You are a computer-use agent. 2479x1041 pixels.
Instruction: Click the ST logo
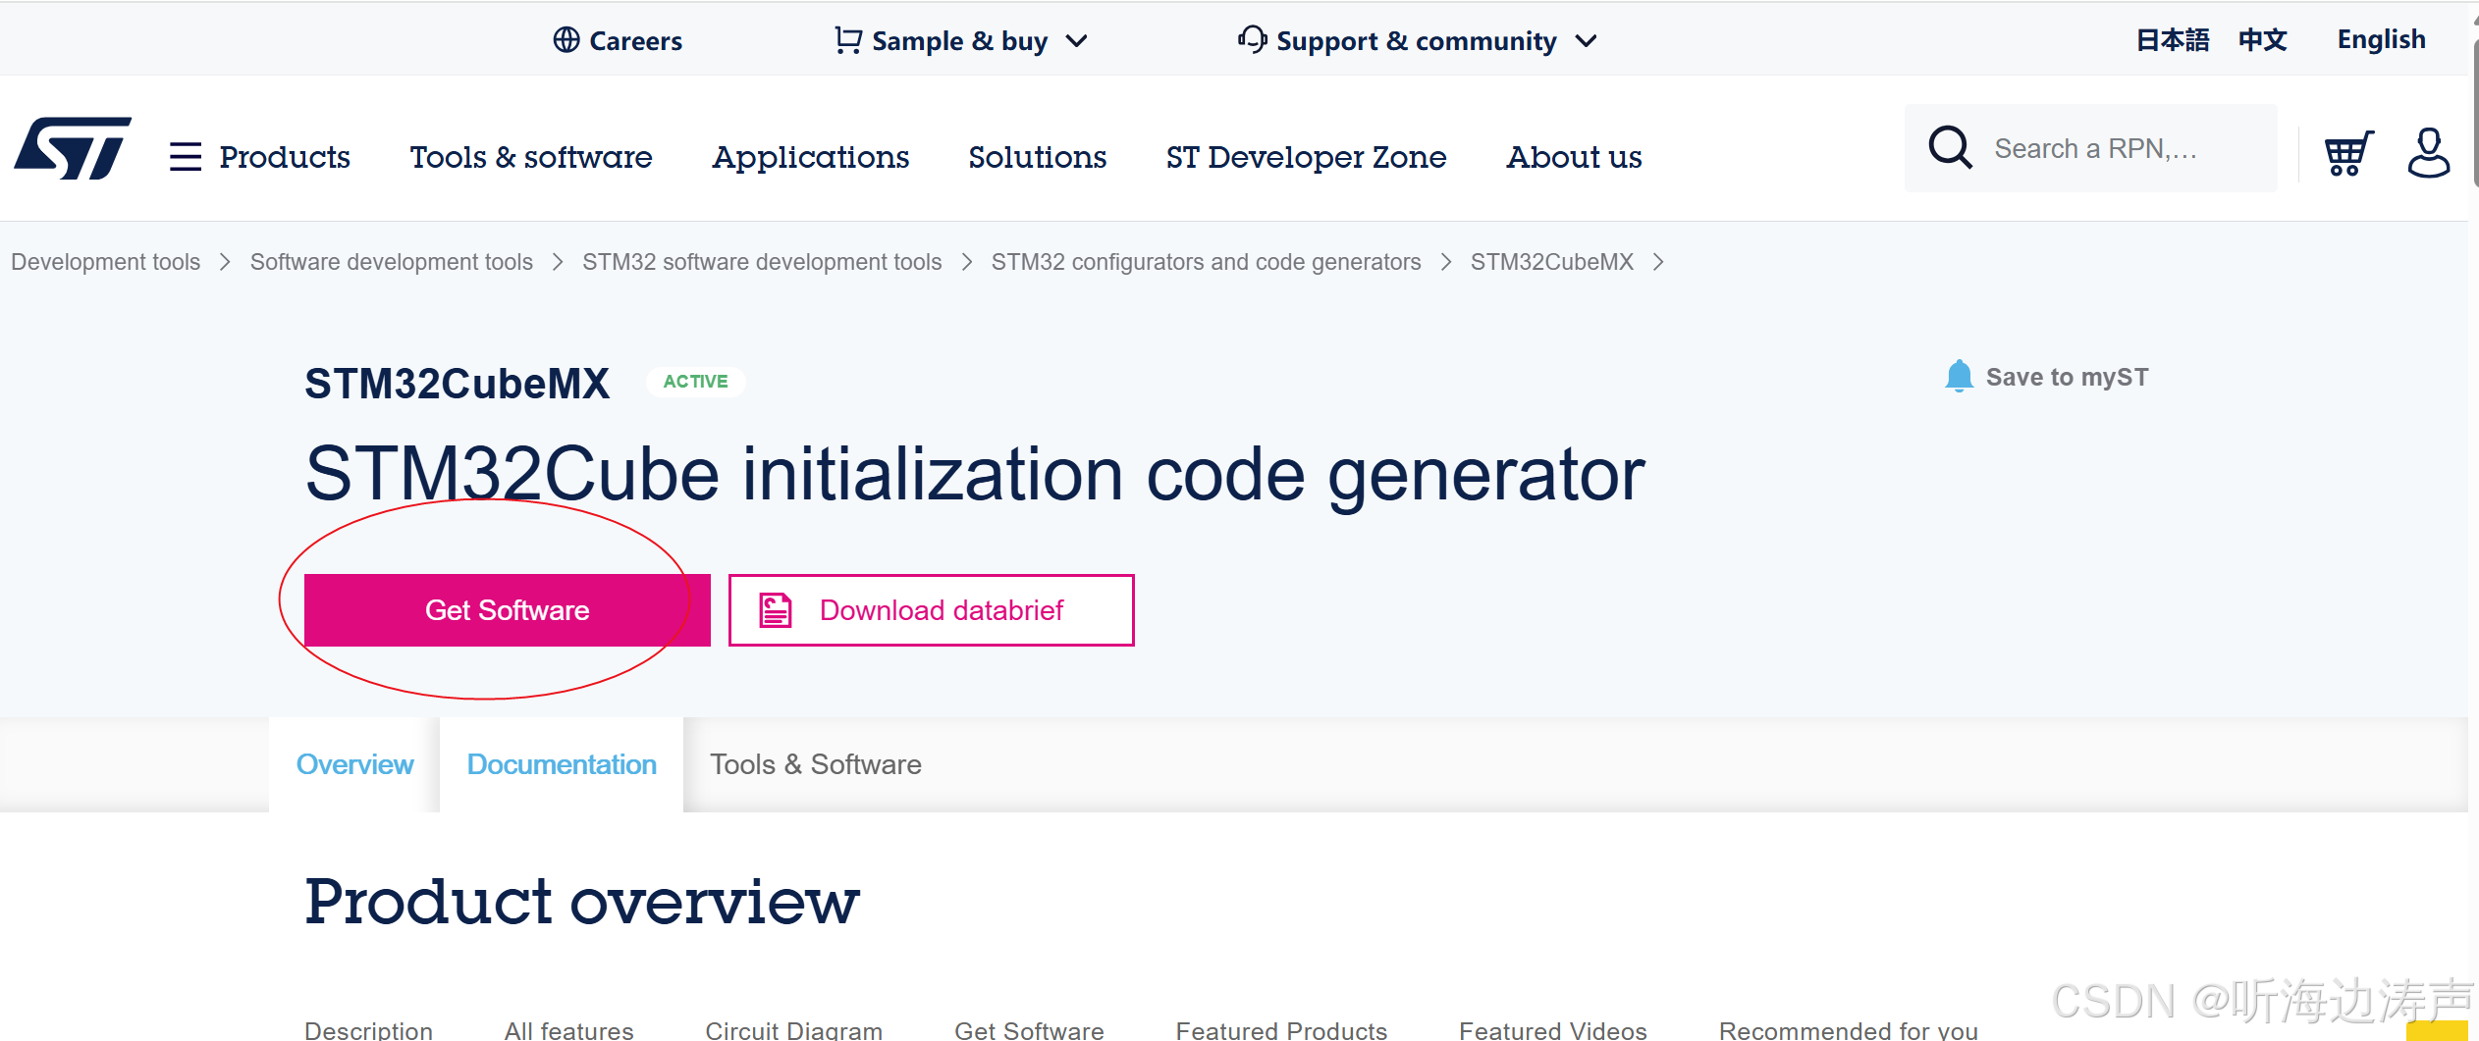pyautogui.click(x=73, y=148)
